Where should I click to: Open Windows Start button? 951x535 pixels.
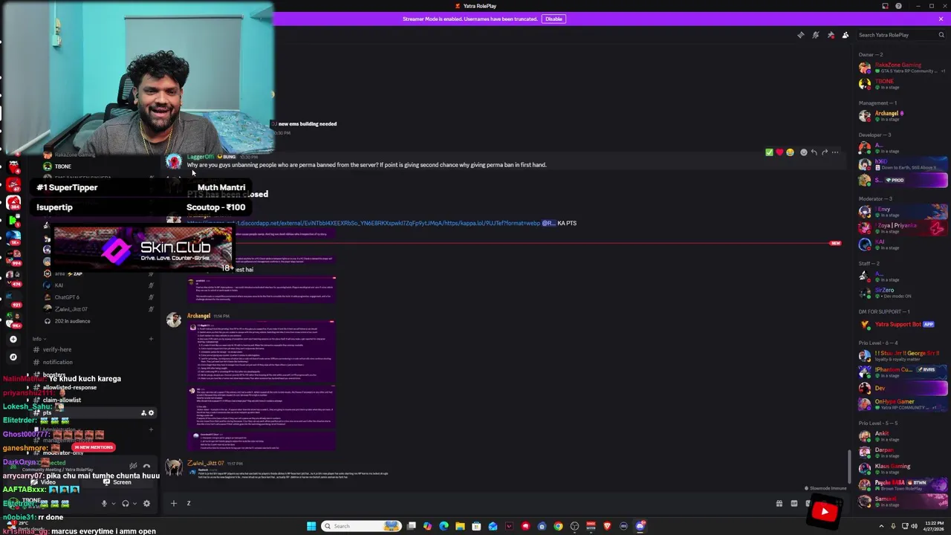click(x=311, y=526)
